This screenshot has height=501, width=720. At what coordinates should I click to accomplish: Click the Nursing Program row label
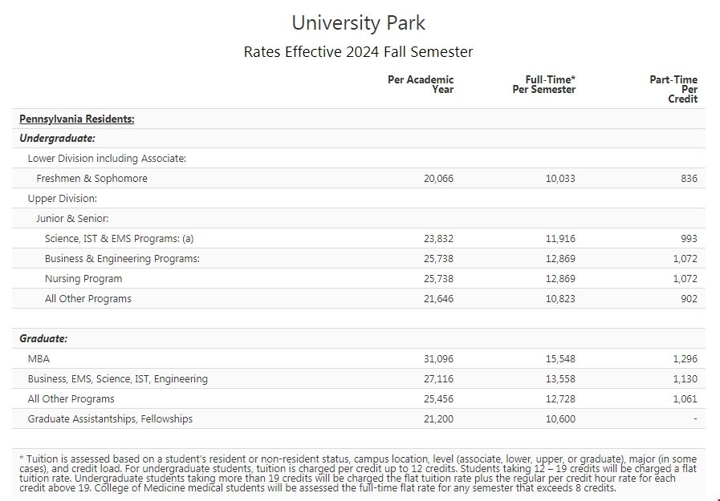tap(83, 279)
